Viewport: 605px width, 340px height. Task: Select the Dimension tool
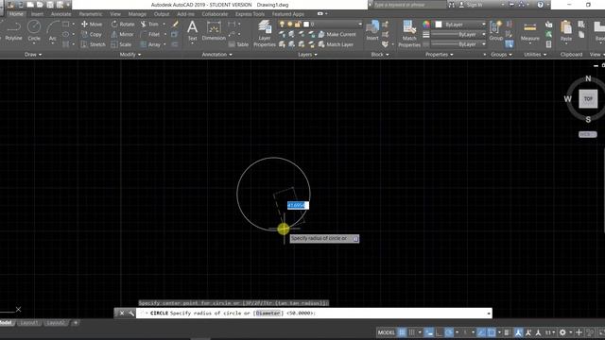pyautogui.click(x=214, y=31)
